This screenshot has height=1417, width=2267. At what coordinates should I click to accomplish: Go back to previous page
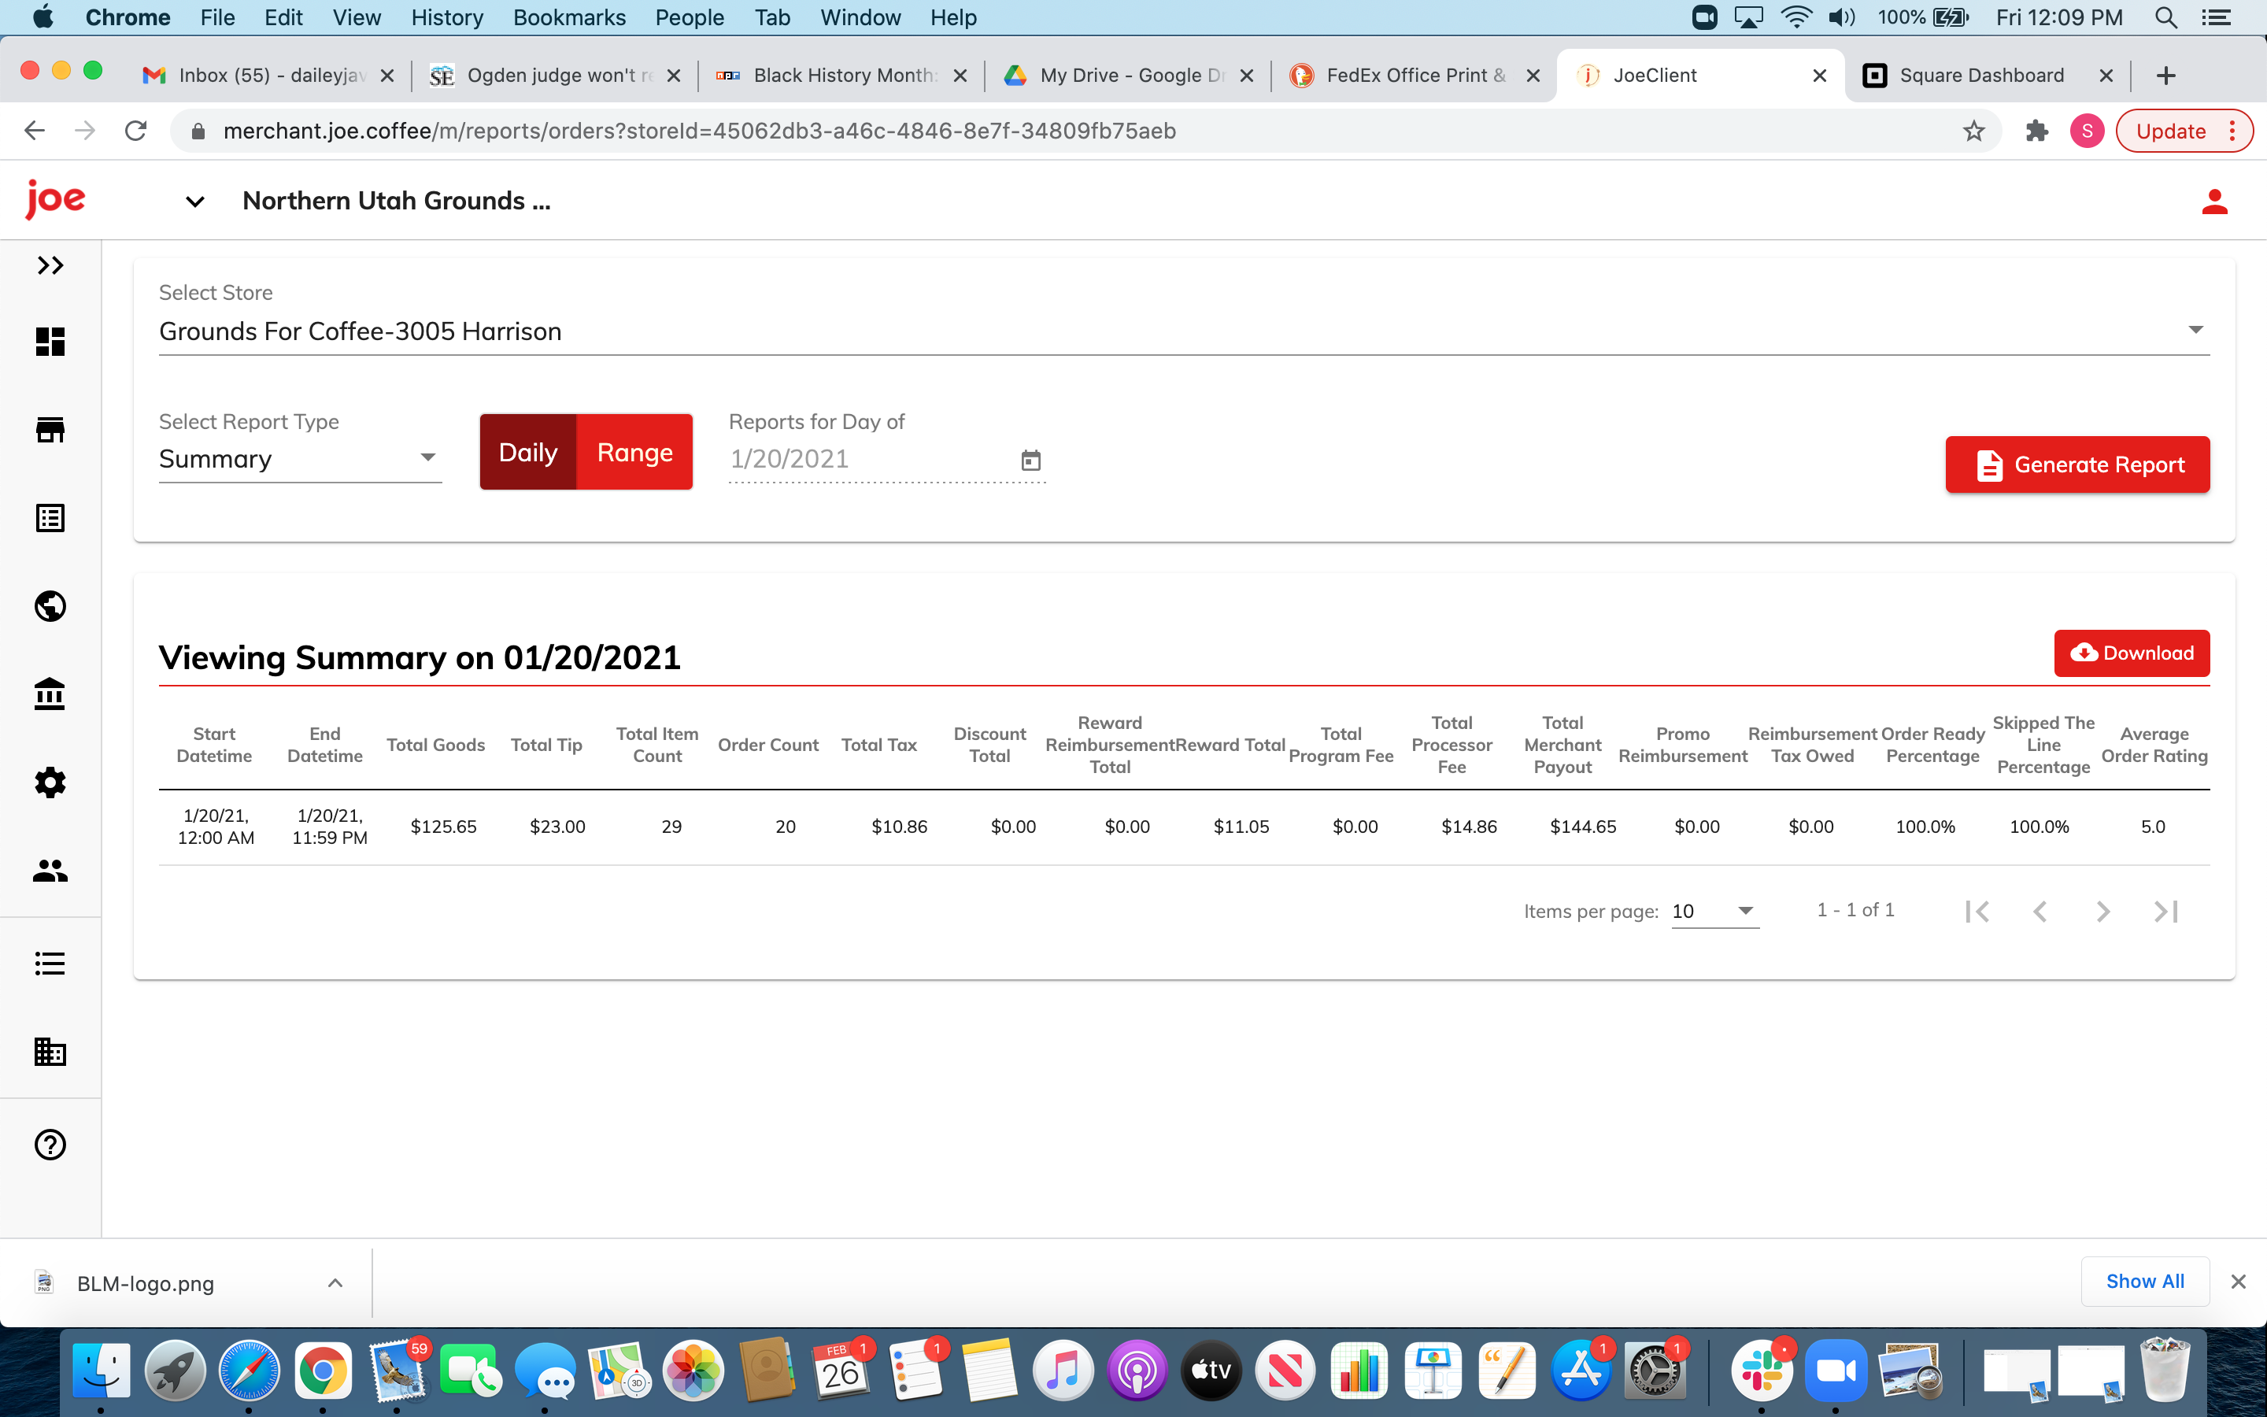coord(35,131)
